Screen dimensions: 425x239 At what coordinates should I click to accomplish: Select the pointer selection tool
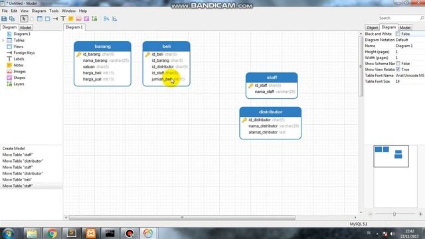tap(24, 19)
